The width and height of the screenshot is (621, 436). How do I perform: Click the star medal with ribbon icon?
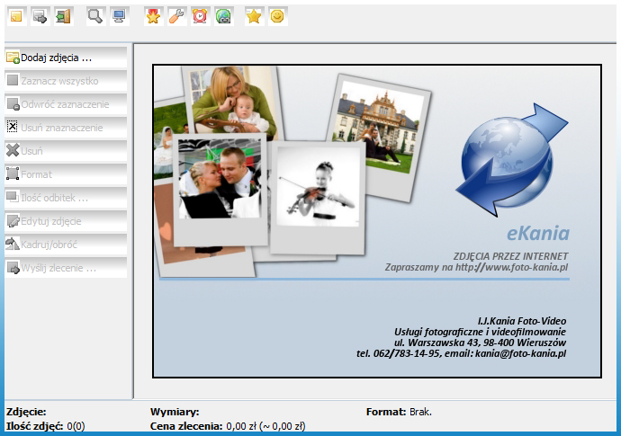tap(154, 16)
